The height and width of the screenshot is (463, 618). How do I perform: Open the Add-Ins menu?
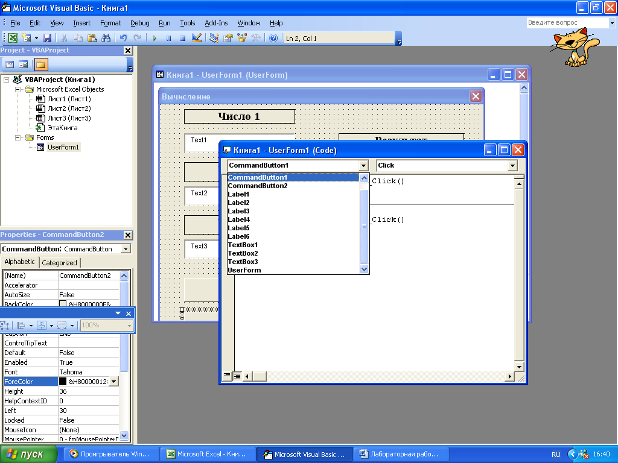pos(216,23)
